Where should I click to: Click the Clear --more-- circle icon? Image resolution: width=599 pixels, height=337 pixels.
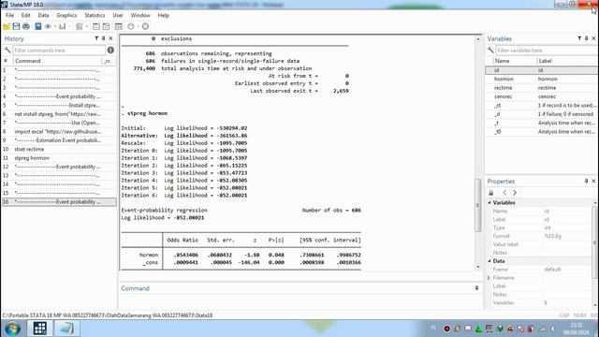pos(131,26)
